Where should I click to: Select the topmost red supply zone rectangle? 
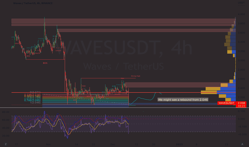pyautogui.click(x=123, y=21)
